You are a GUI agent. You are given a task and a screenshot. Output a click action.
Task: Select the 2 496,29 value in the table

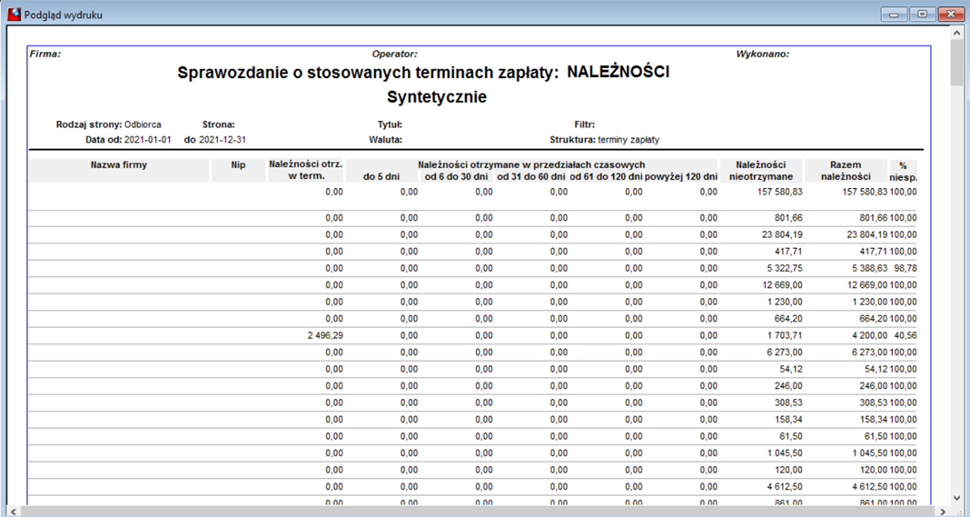325,335
